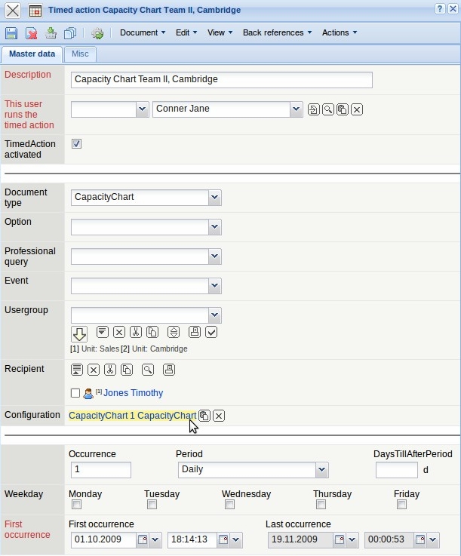This screenshot has width=461, height=556.
Task: Open the Jones Timothy recipient link
Action: (133, 393)
